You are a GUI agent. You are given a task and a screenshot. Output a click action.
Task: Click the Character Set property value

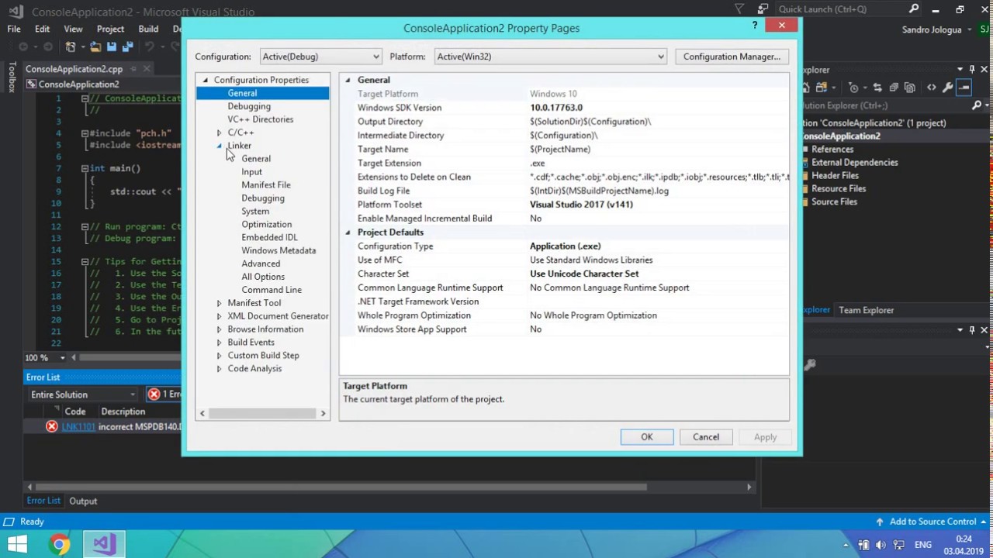point(584,274)
